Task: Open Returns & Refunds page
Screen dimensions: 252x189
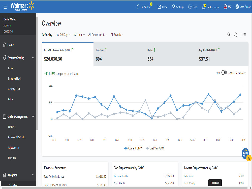Action: pyautogui.click(x=16, y=137)
